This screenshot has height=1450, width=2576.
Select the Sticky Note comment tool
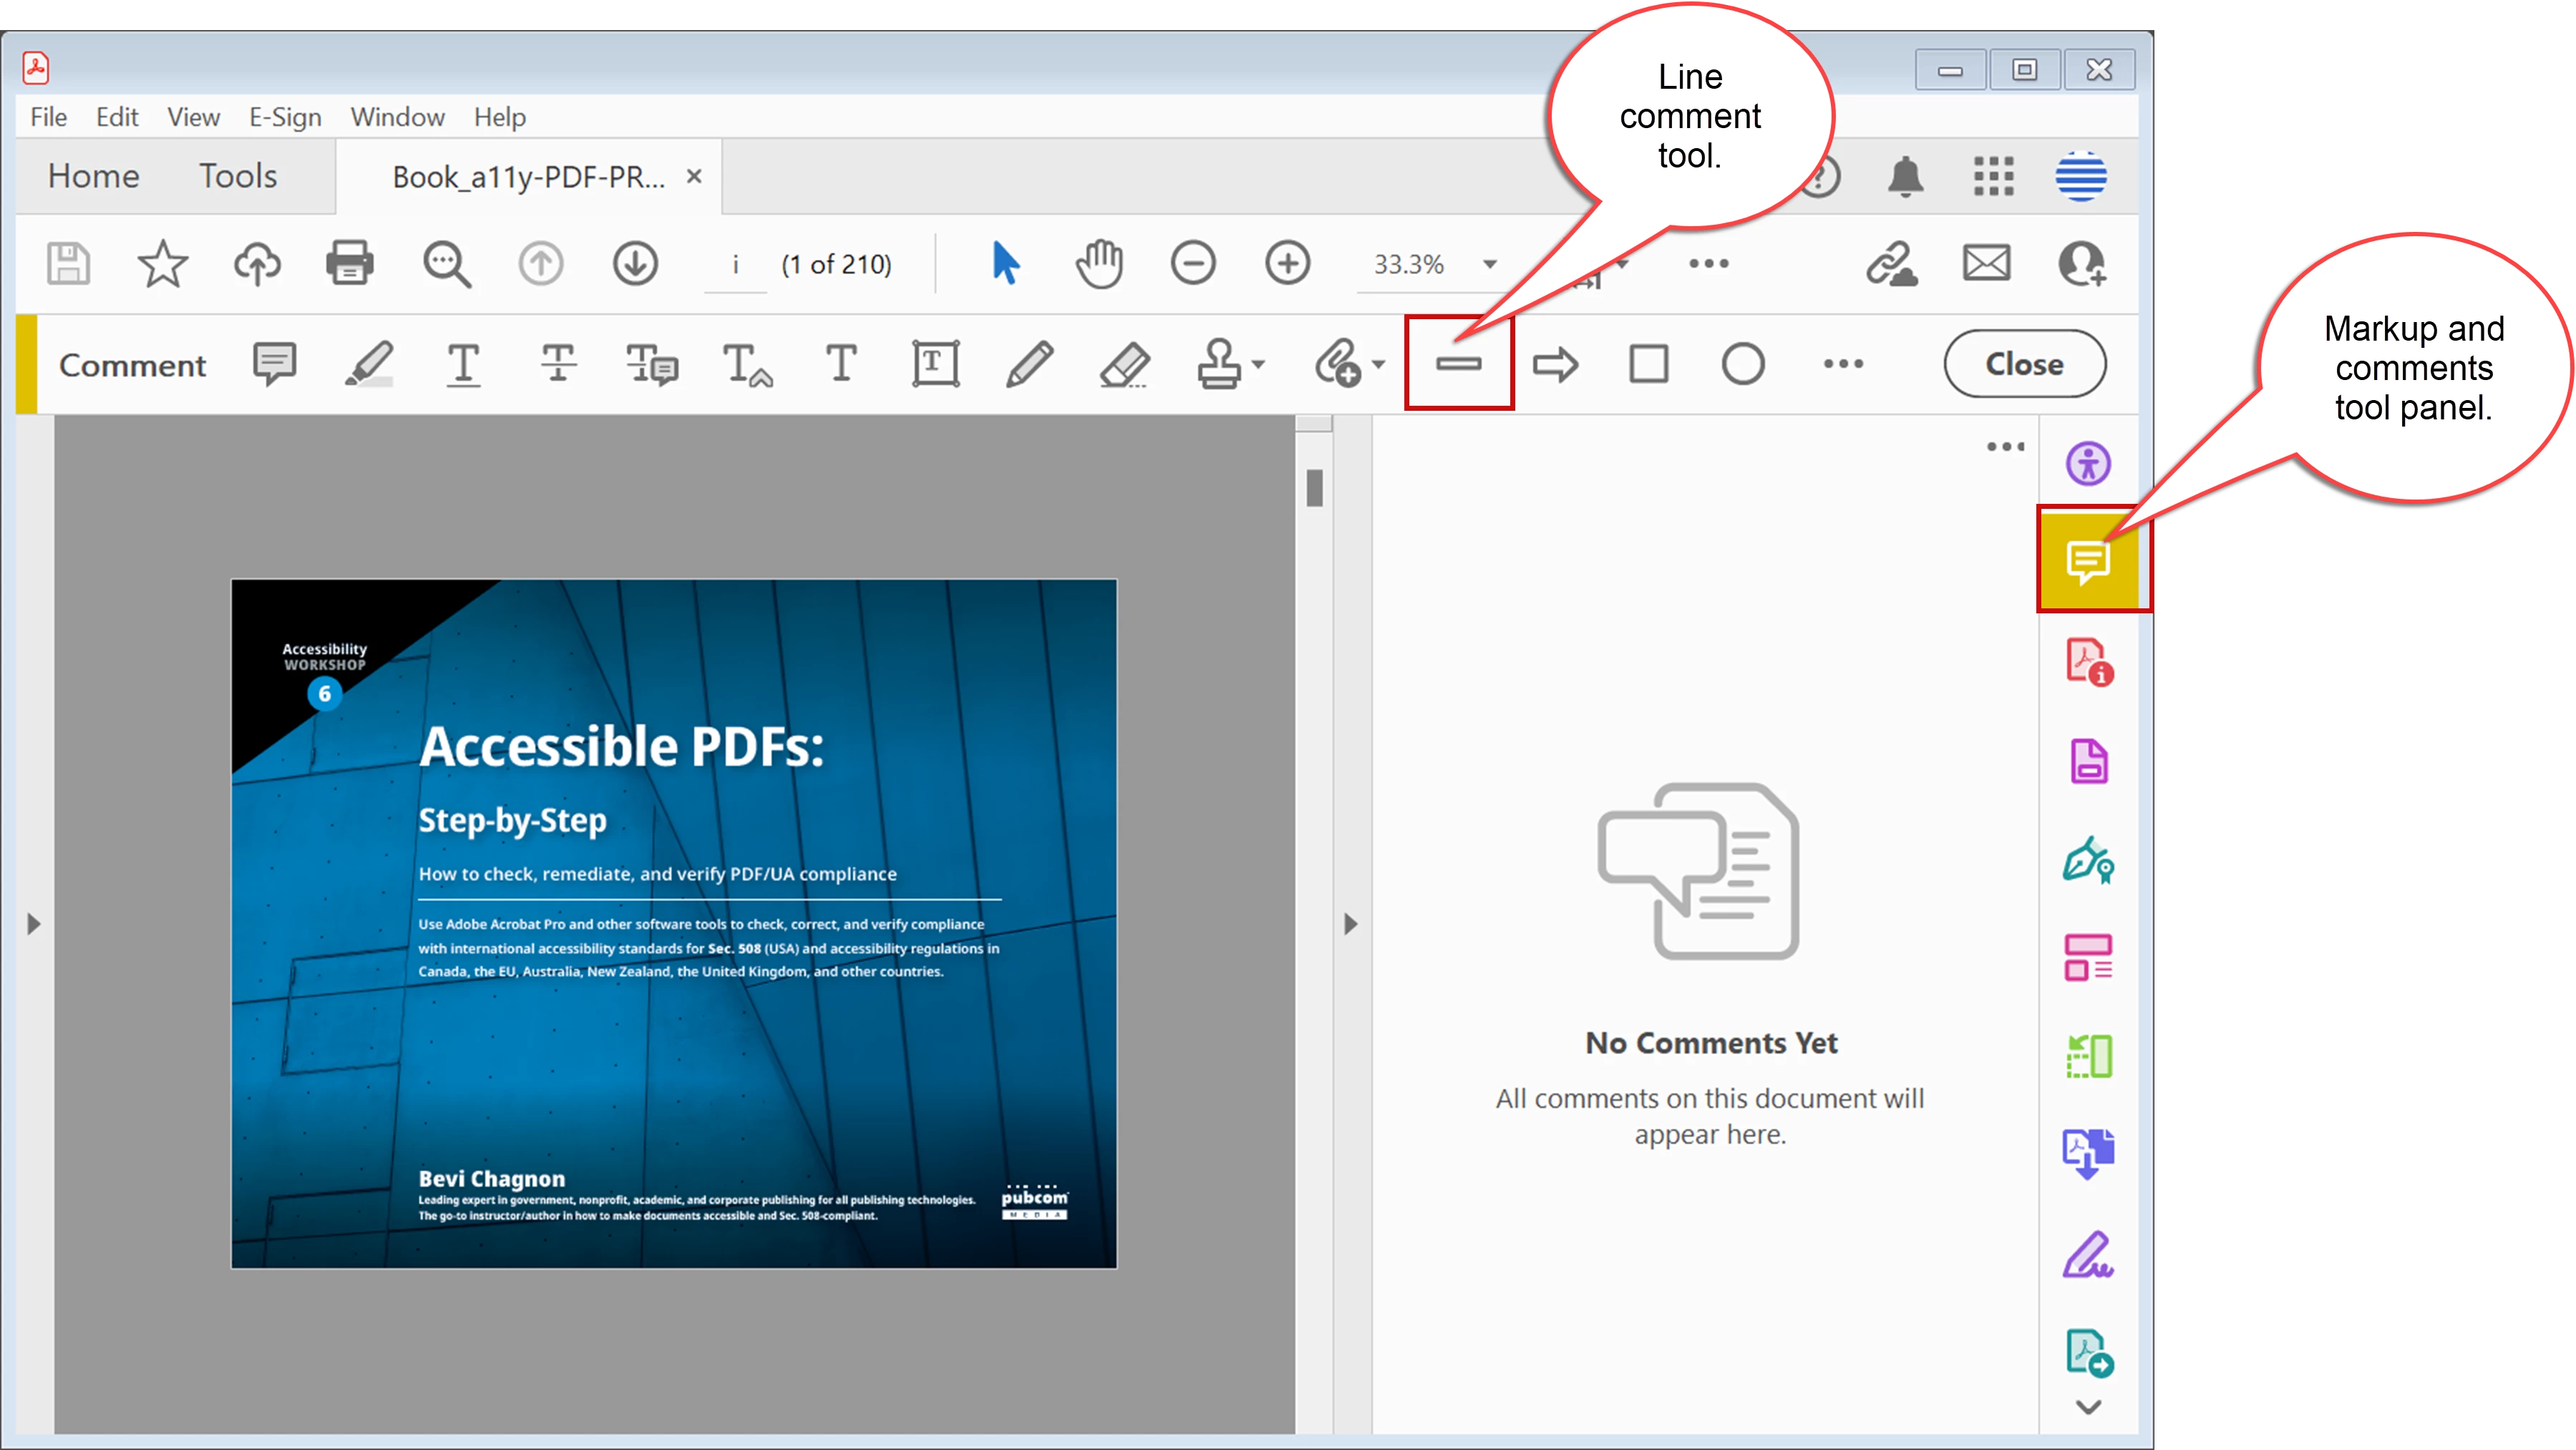tap(274, 364)
